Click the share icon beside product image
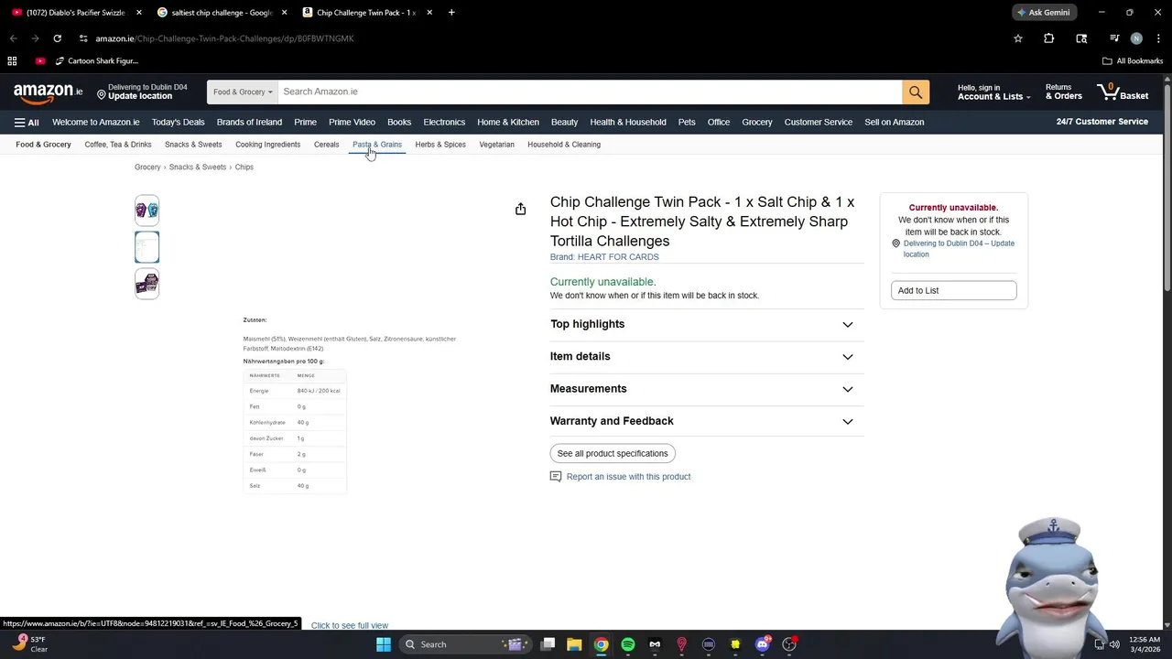 pos(520,210)
